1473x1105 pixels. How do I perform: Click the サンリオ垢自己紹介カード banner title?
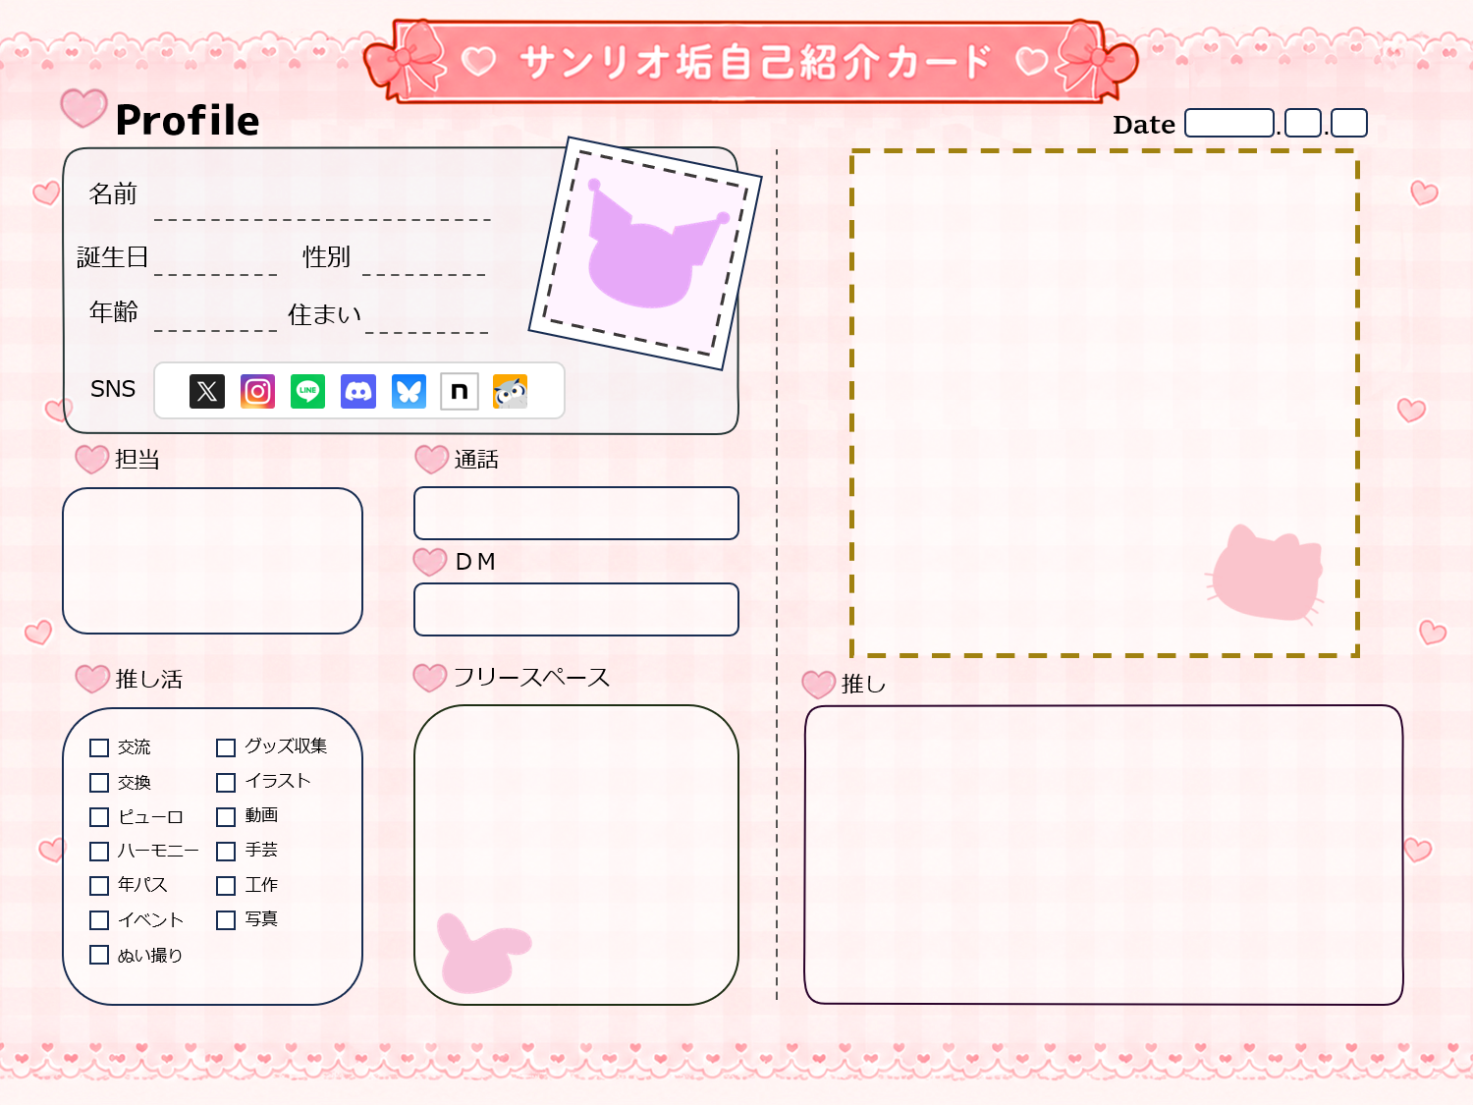[x=754, y=62]
